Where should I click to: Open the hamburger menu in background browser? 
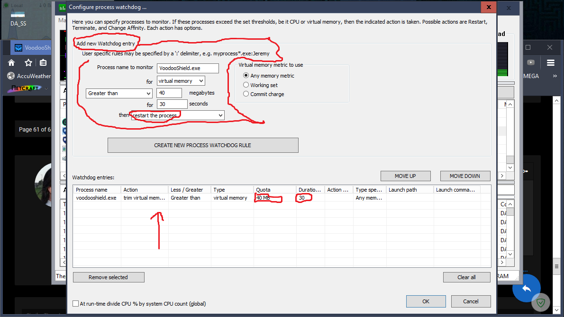click(550, 63)
